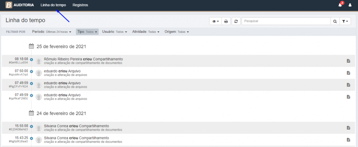The height and width of the screenshot is (147, 358).
Task: Expand the Período filter dropdown
Action: (52, 32)
